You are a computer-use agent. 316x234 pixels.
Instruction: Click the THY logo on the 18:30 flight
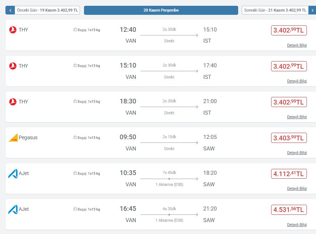pyautogui.click(x=13, y=102)
